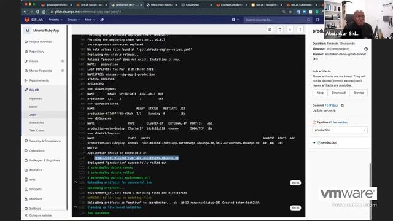Screen dimensions: 393x221
Task: Bookmark page with star icon
Action: (290, 12)
